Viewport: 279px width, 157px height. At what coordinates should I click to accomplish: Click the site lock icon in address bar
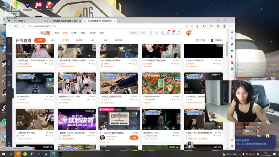tap(24, 26)
